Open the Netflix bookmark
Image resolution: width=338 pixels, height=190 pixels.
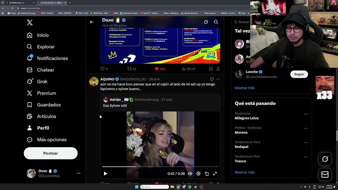click(115, 13)
